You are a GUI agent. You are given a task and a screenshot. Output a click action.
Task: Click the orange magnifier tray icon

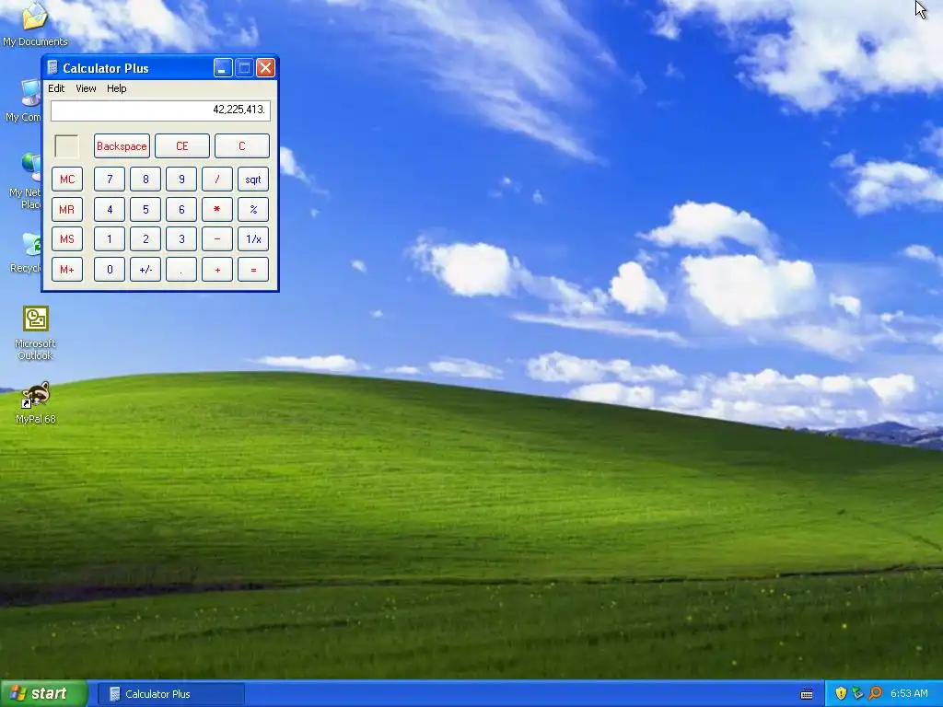pyautogui.click(x=875, y=693)
